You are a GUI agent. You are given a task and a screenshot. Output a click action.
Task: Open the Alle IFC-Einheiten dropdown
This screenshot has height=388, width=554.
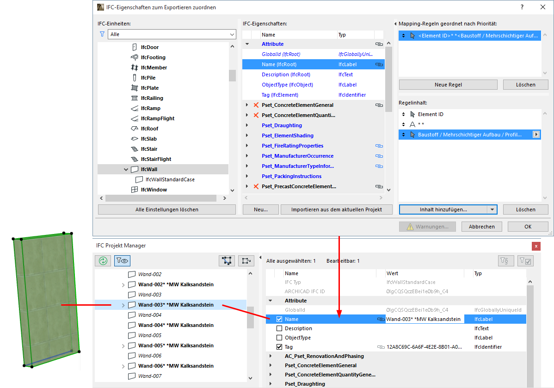tap(172, 34)
